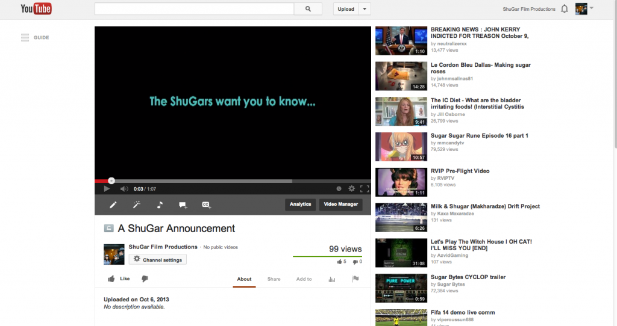Open the CC captions tool
The height and width of the screenshot is (326, 617).
tap(206, 205)
